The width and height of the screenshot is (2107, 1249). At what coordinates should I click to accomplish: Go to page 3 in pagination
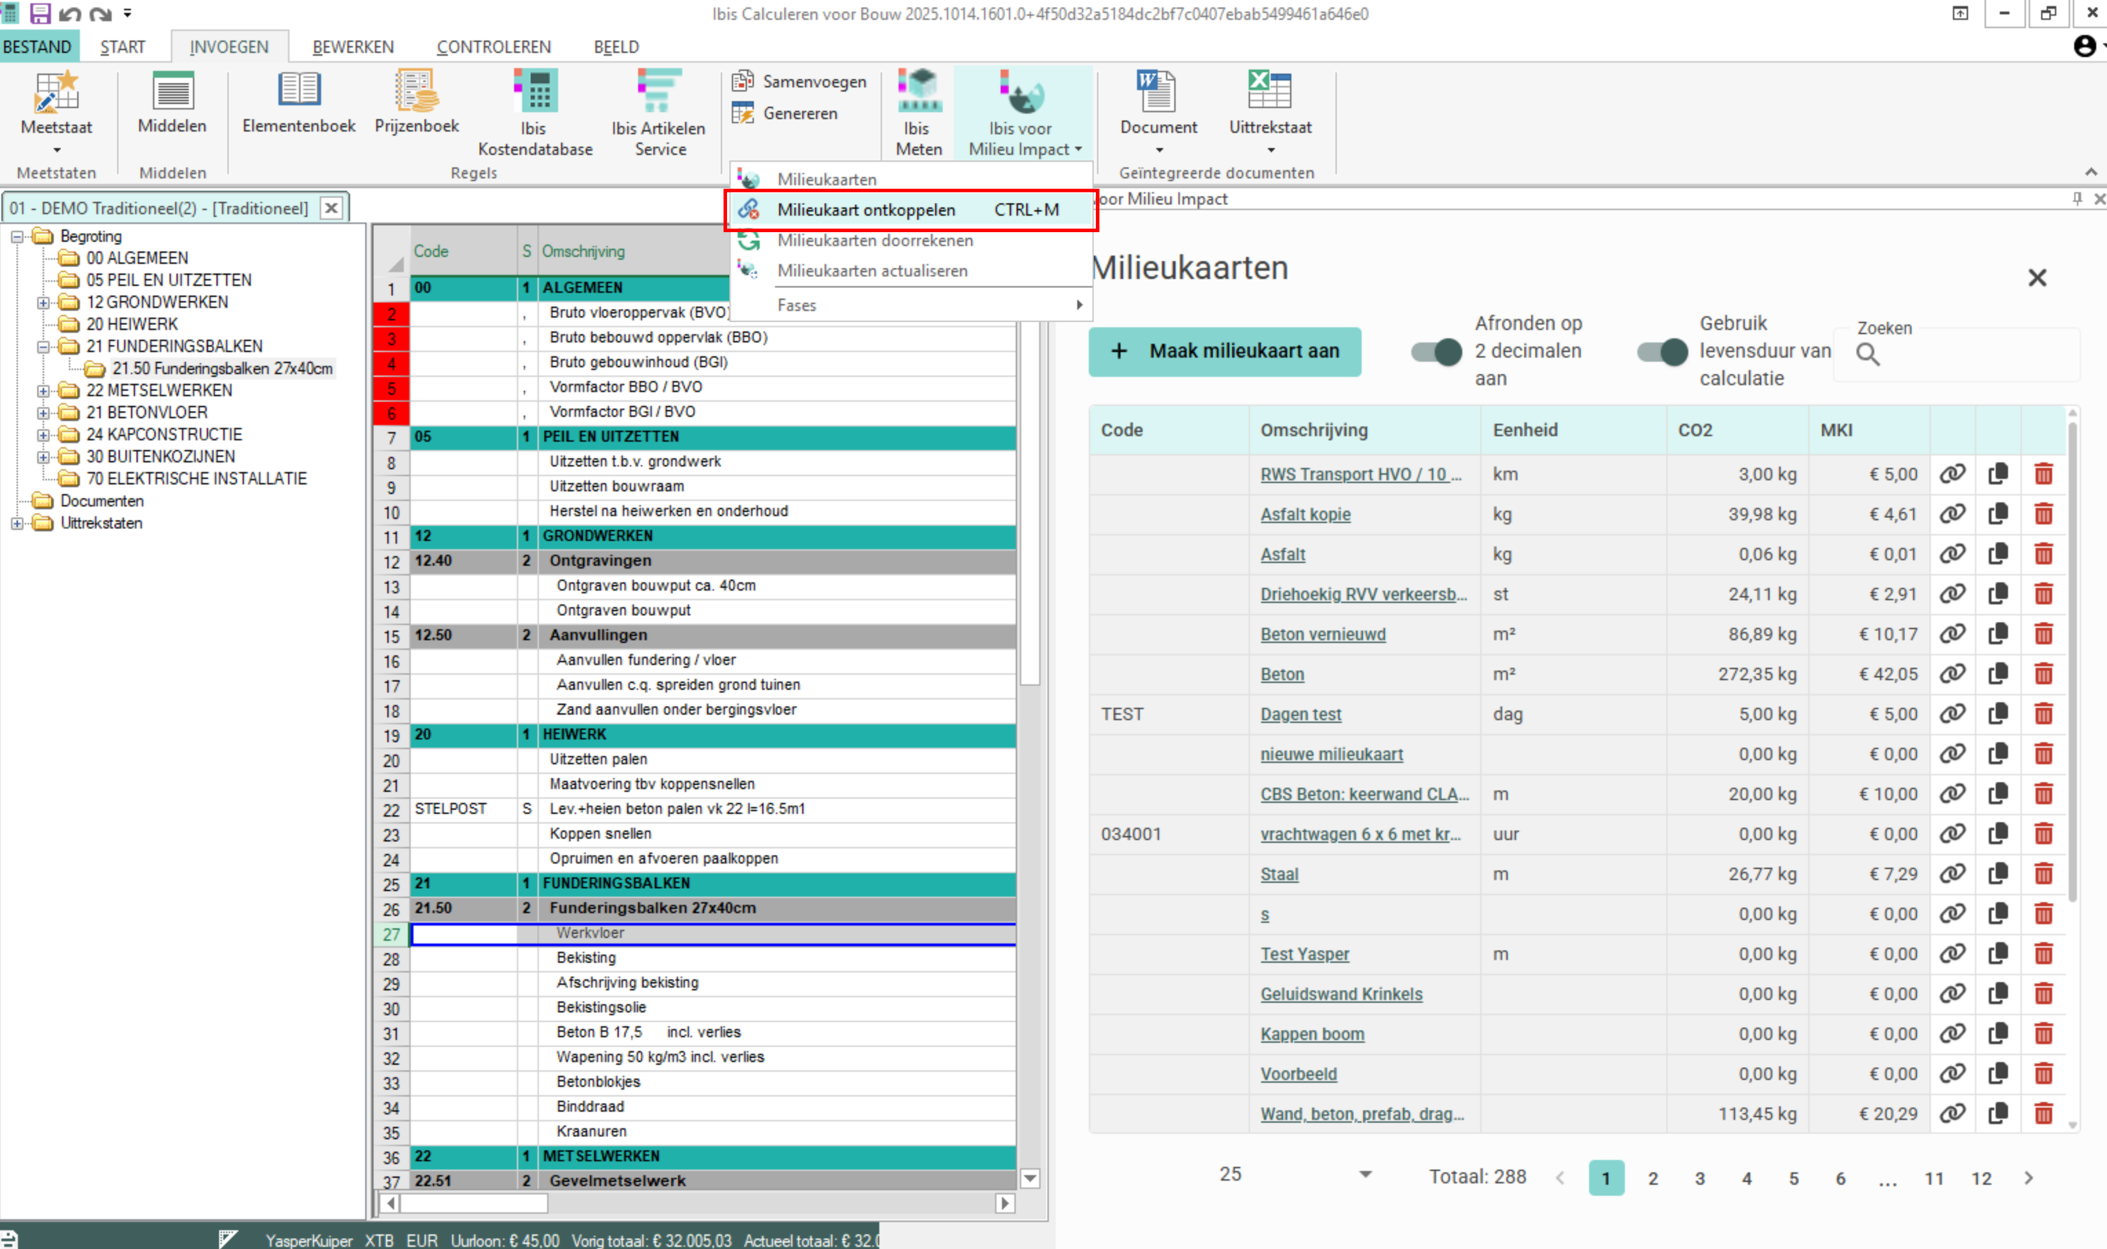point(1699,1178)
